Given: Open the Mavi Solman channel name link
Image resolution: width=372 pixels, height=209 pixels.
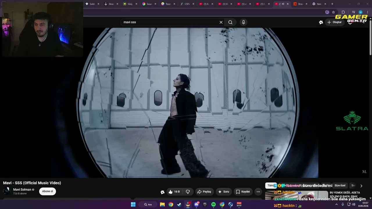Looking at the screenshot, I should point(22,190).
